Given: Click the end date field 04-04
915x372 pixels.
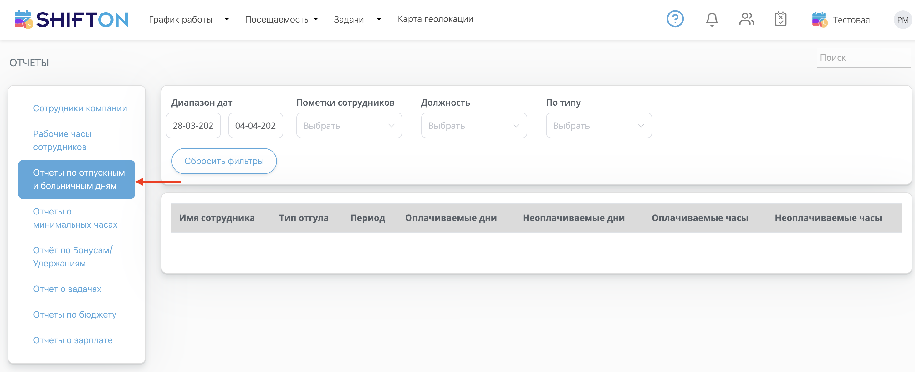Looking at the screenshot, I should tap(255, 125).
